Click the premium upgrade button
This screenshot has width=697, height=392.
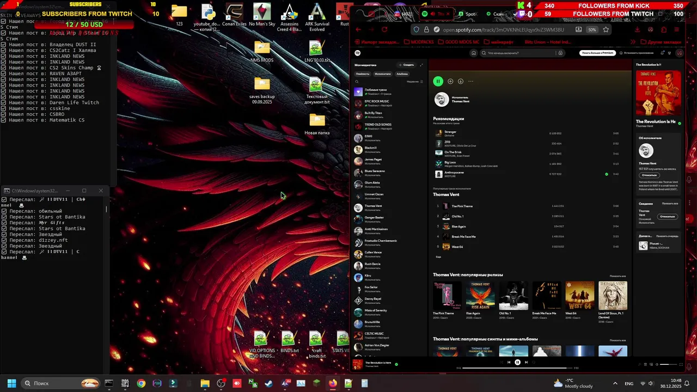pyautogui.click(x=597, y=53)
